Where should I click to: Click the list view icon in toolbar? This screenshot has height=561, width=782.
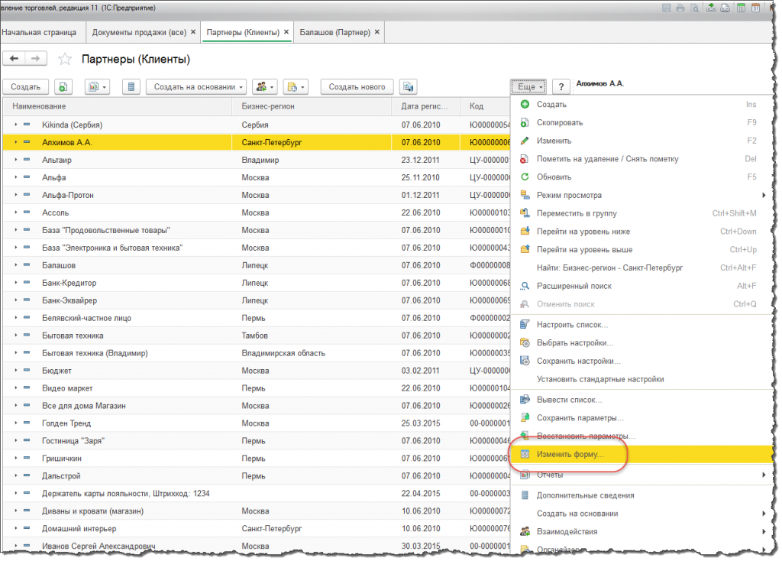point(131,87)
